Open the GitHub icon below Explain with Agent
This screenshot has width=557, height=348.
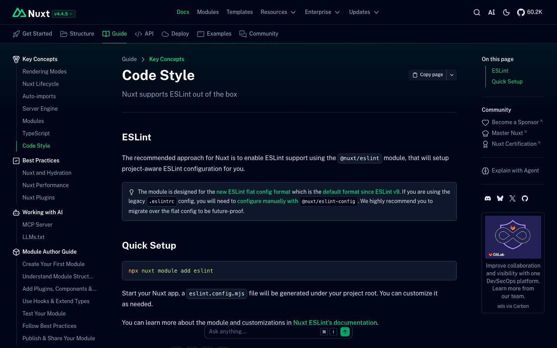525,198
